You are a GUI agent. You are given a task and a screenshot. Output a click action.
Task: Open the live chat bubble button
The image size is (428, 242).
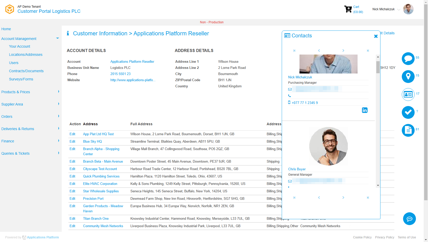(409, 219)
